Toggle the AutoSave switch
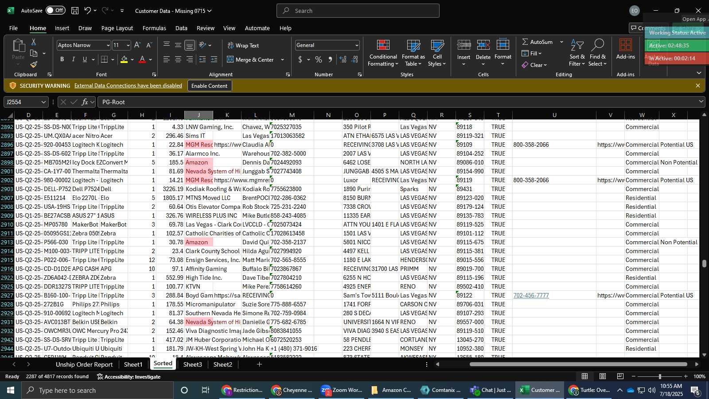The image size is (709, 399). click(55, 10)
